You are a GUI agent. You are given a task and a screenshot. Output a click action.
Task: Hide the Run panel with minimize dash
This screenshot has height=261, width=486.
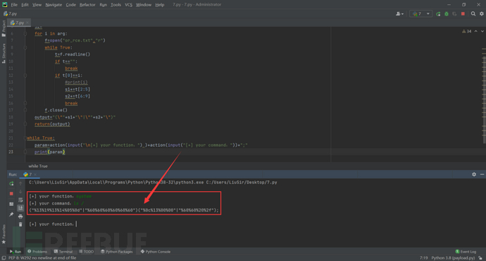[x=482, y=174]
